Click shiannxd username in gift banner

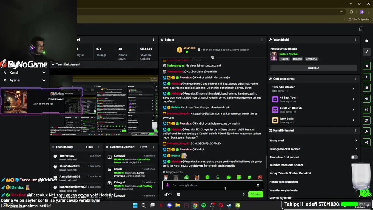189,48
